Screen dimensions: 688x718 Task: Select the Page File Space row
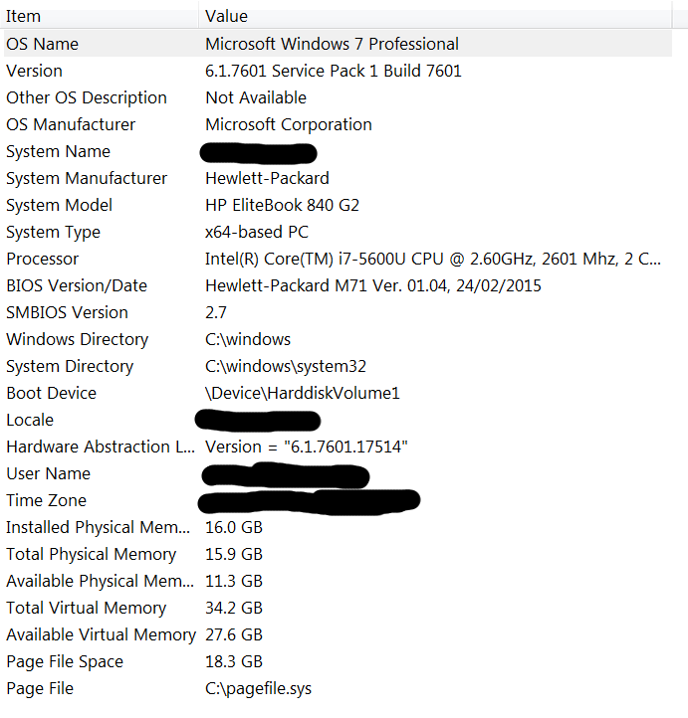65,661
